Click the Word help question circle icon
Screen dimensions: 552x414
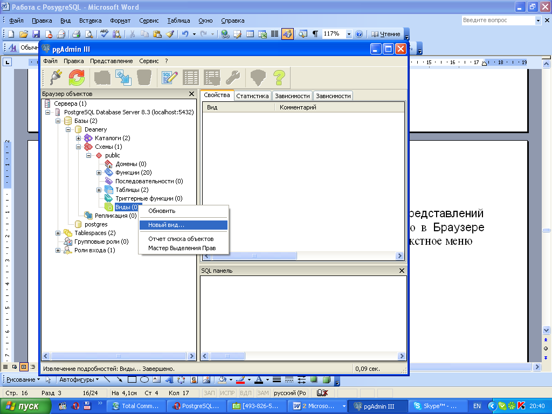[359, 34]
